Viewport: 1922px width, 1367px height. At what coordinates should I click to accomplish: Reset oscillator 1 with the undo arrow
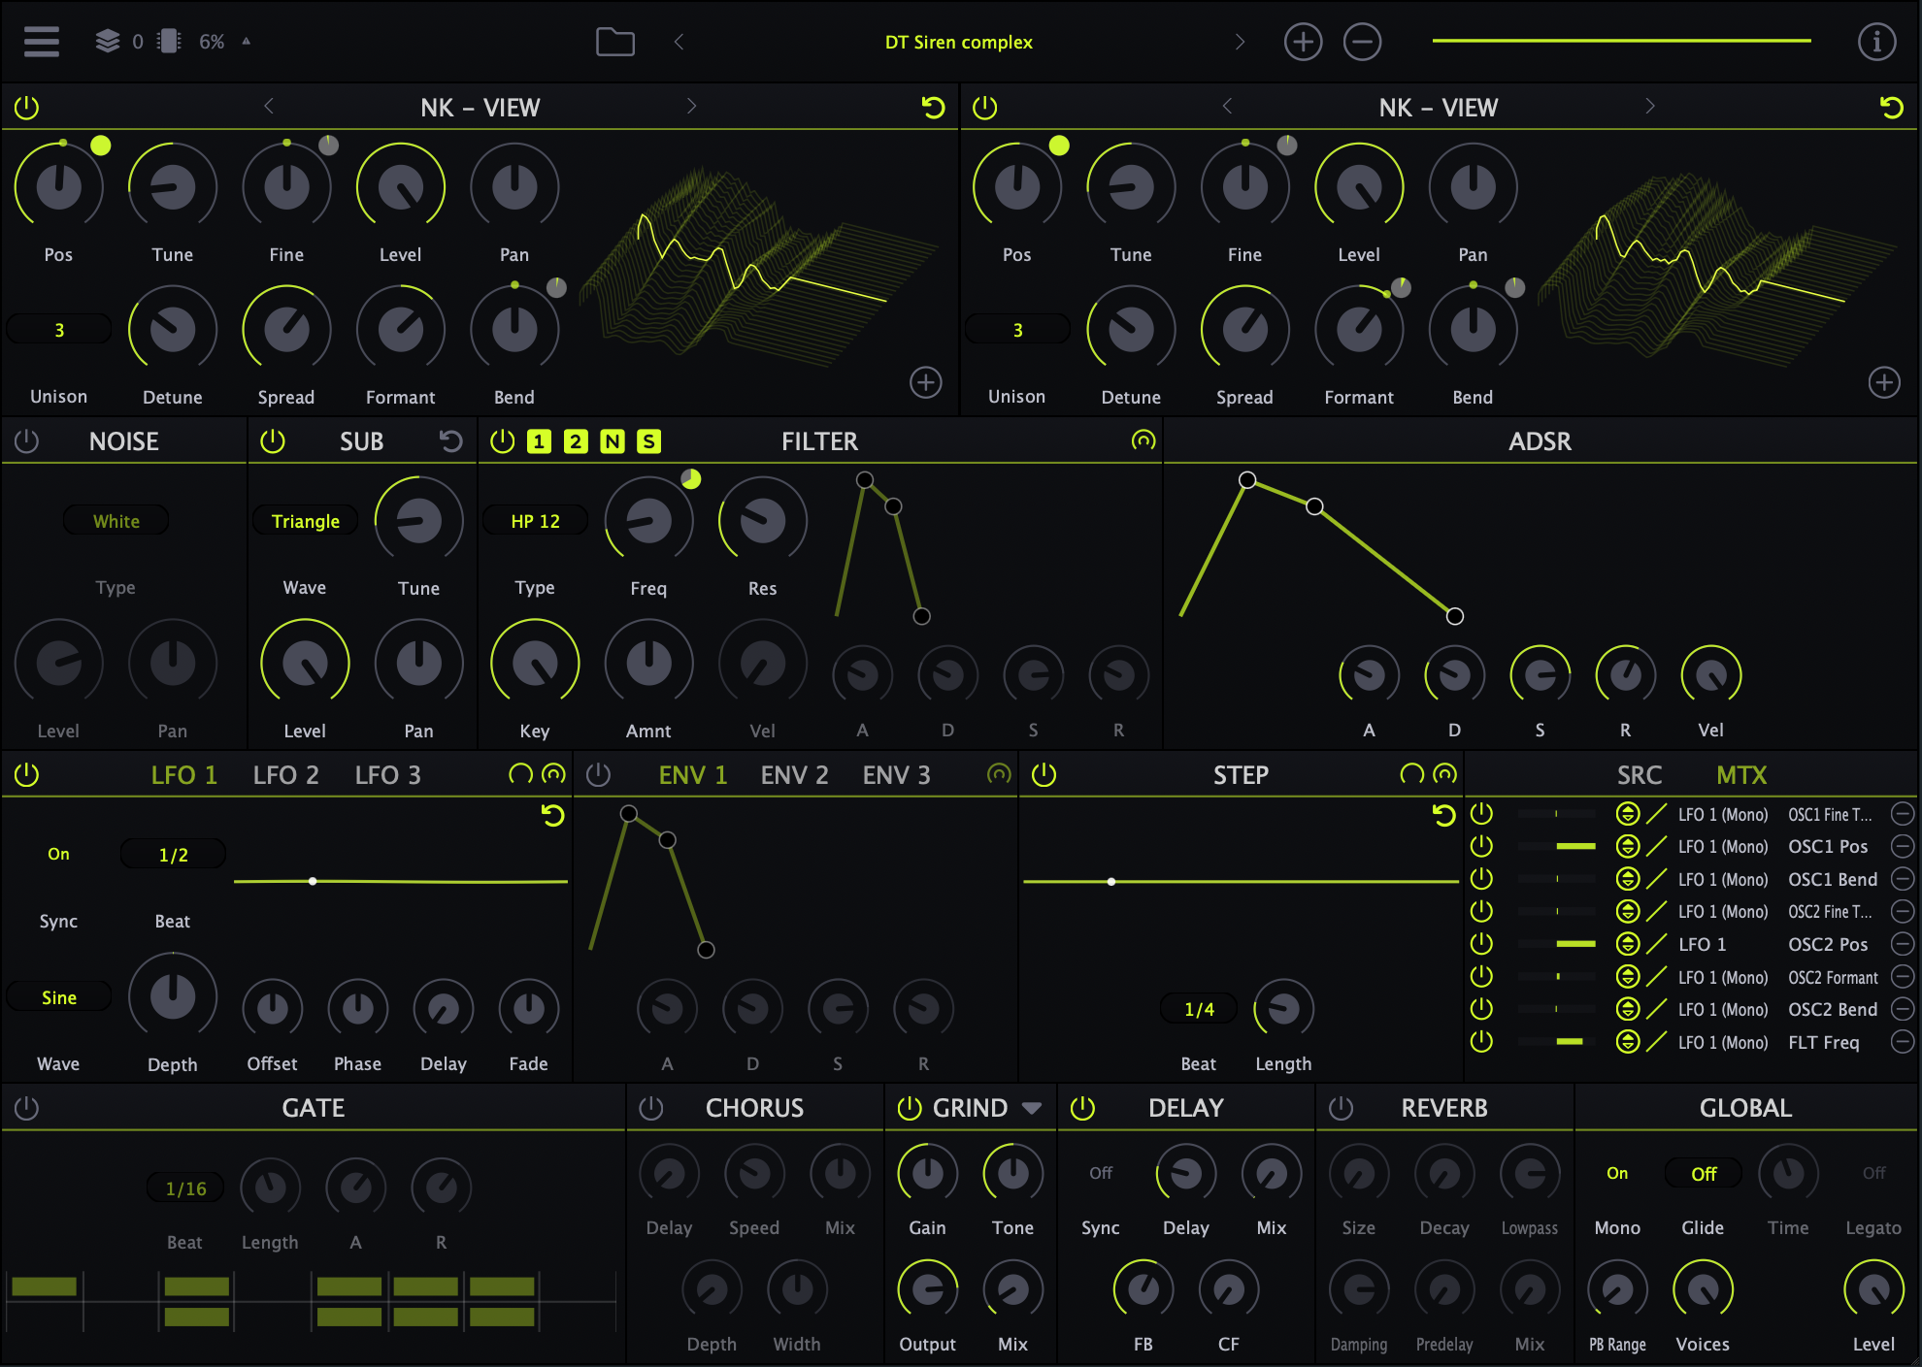click(933, 107)
